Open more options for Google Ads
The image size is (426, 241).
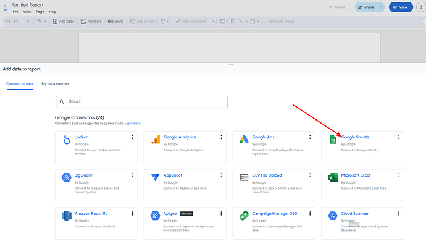310,137
